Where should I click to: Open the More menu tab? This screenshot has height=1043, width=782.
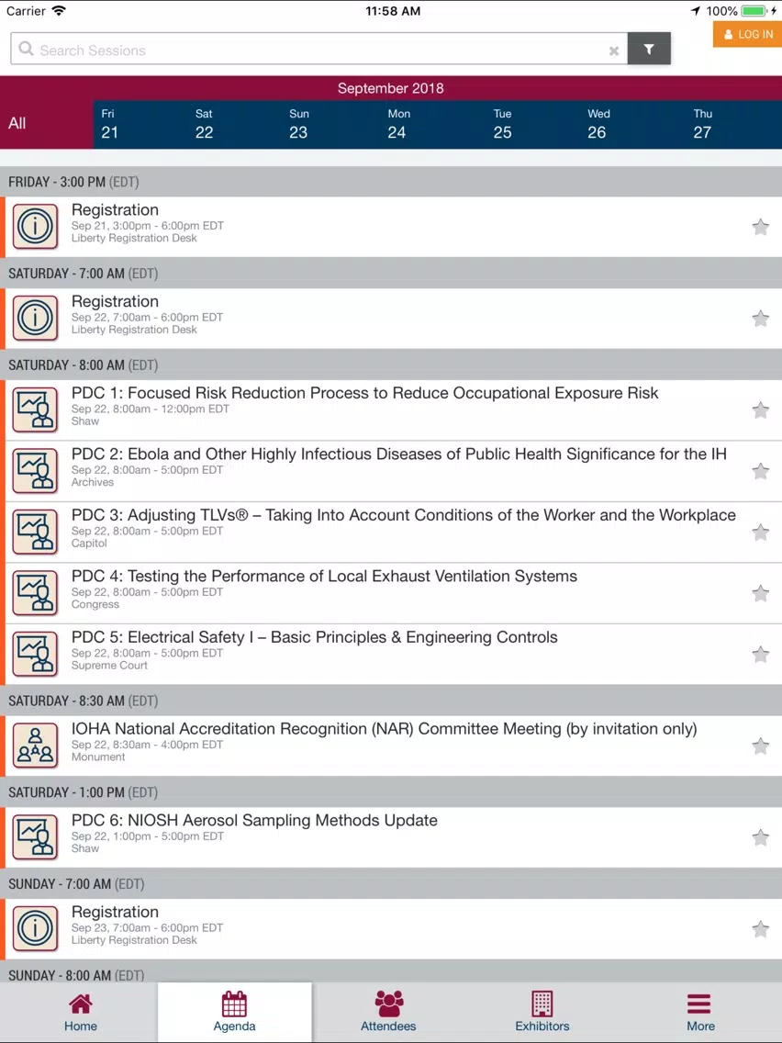coord(700,1013)
